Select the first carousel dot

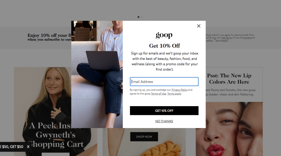point(138,17)
